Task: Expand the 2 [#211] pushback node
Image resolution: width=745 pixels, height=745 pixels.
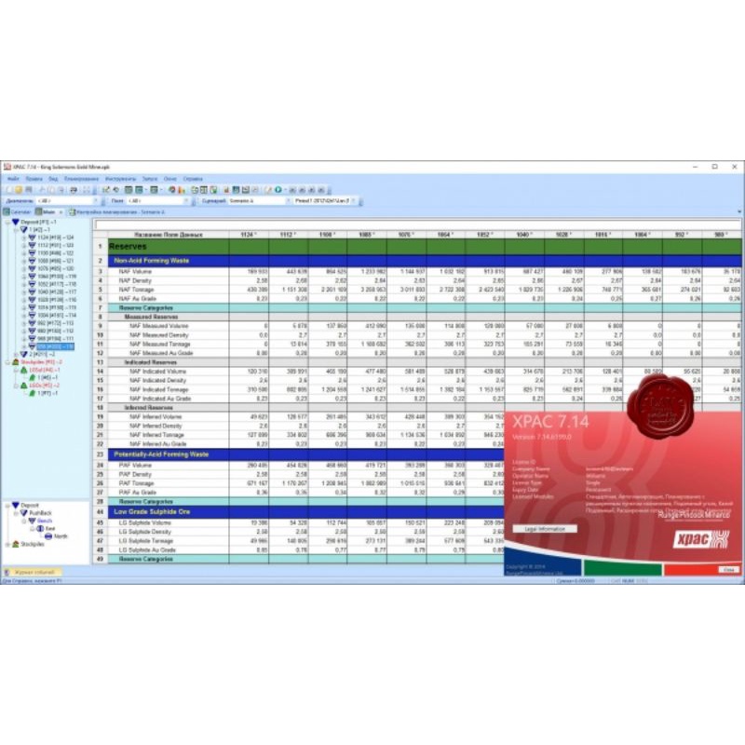Action: [16, 355]
